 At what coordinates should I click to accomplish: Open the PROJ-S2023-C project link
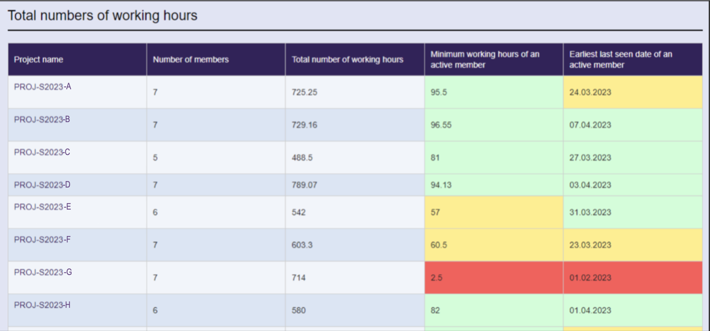pyautogui.click(x=42, y=152)
